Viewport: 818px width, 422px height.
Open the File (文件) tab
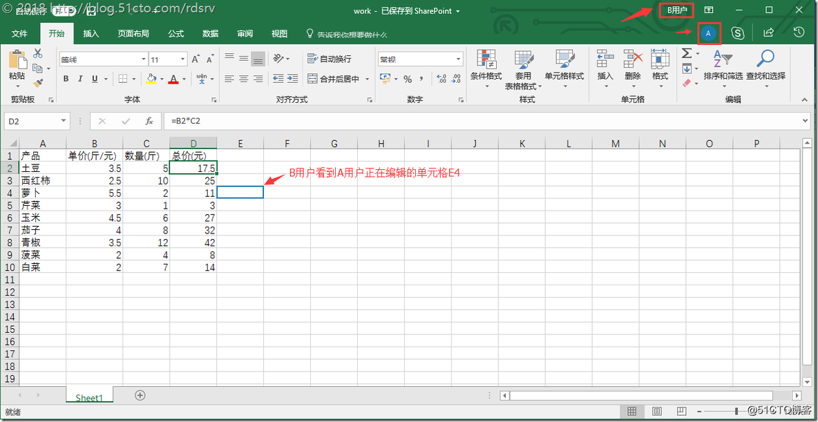(20, 33)
